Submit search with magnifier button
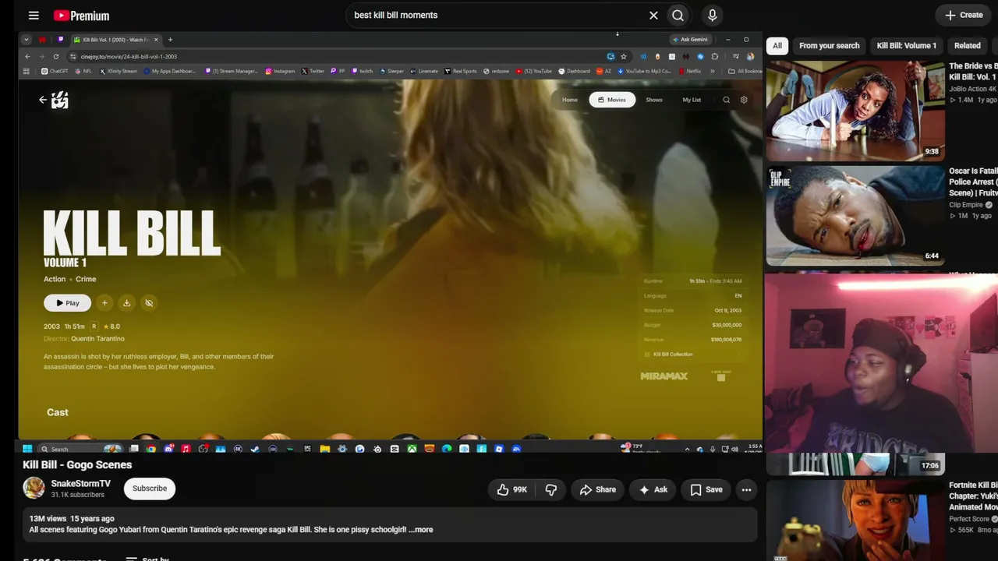 pos(678,15)
